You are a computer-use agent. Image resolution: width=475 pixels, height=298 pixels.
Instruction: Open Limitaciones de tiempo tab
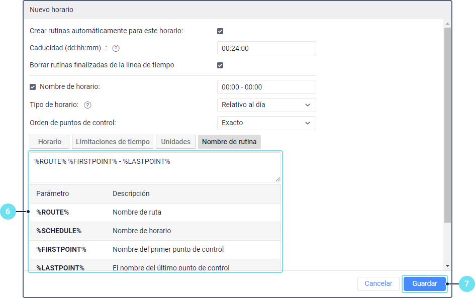click(113, 142)
